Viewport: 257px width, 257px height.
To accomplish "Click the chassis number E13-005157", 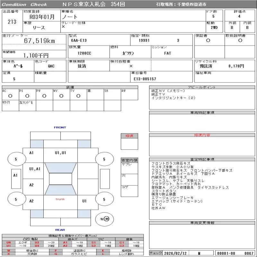I will pos(145,79).
